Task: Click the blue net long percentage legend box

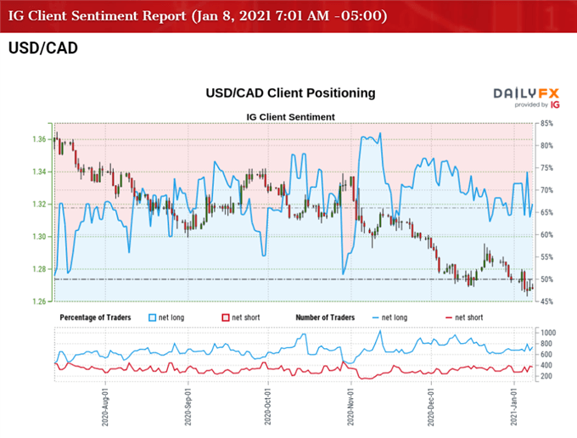Action: click(153, 317)
